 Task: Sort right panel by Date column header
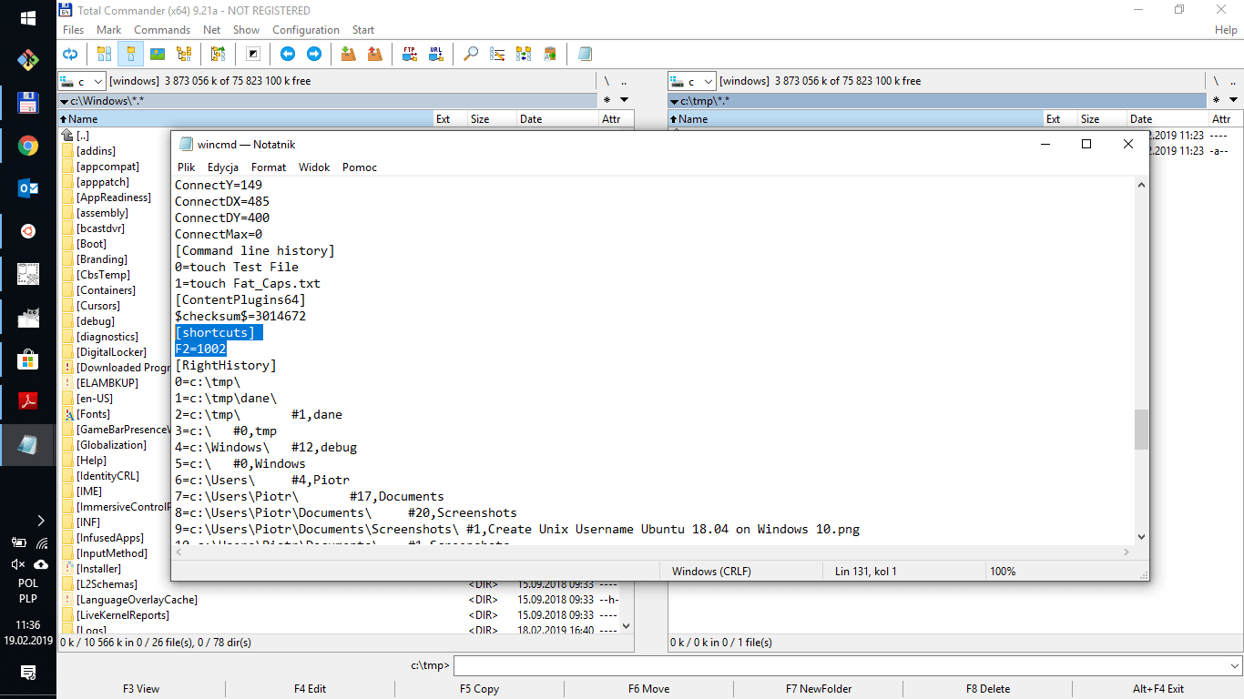[1166, 119]
